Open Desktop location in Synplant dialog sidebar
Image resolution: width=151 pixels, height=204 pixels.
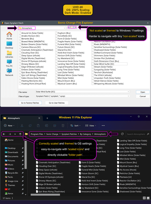click(9, 45)
